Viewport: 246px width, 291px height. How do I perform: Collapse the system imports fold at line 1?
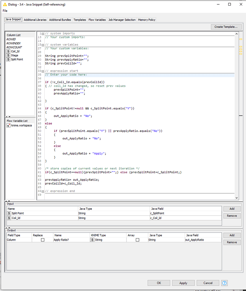43,34
